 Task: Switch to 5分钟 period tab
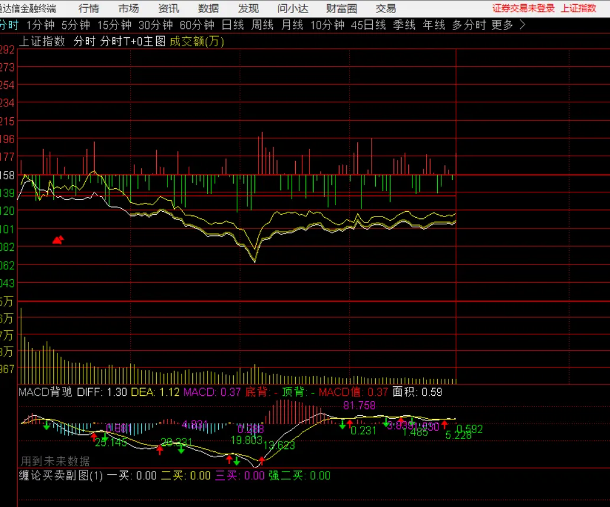click(76, 25)
